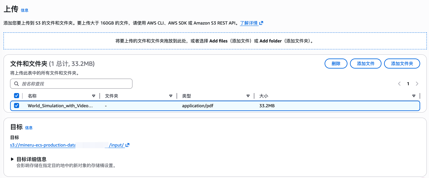Sort by the 大小 column arrow
429x178 pixels.
click(x=414, y=96)
